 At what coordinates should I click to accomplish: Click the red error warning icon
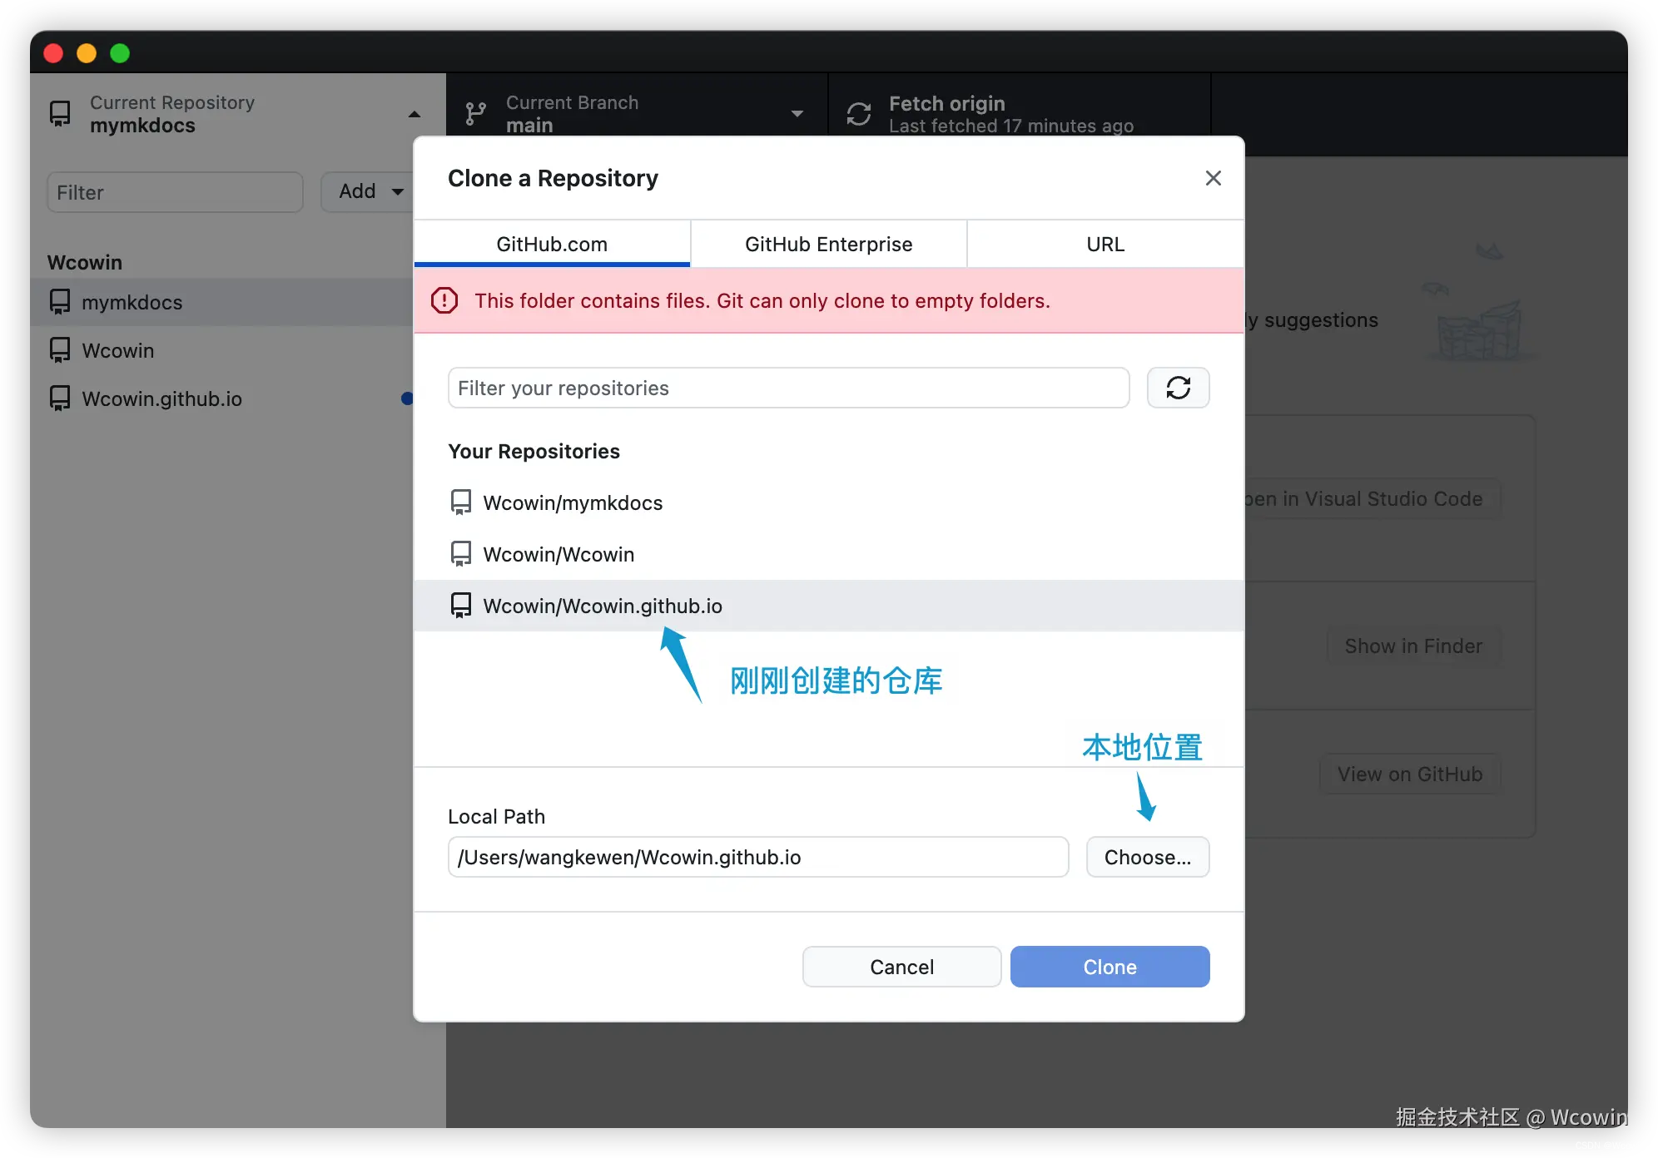pos(444,300)
